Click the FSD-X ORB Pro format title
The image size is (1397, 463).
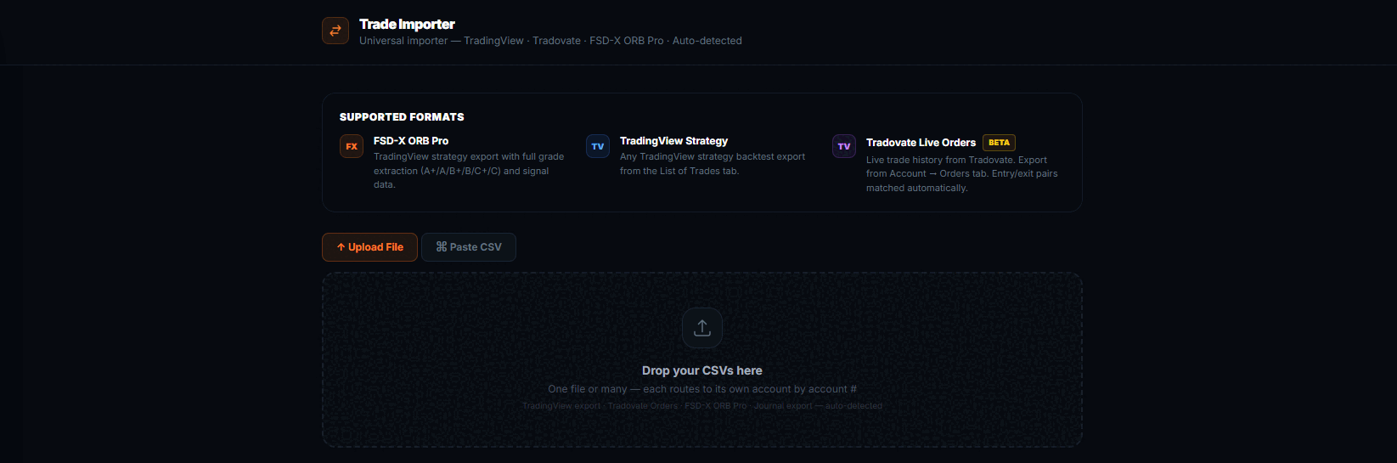411,141
